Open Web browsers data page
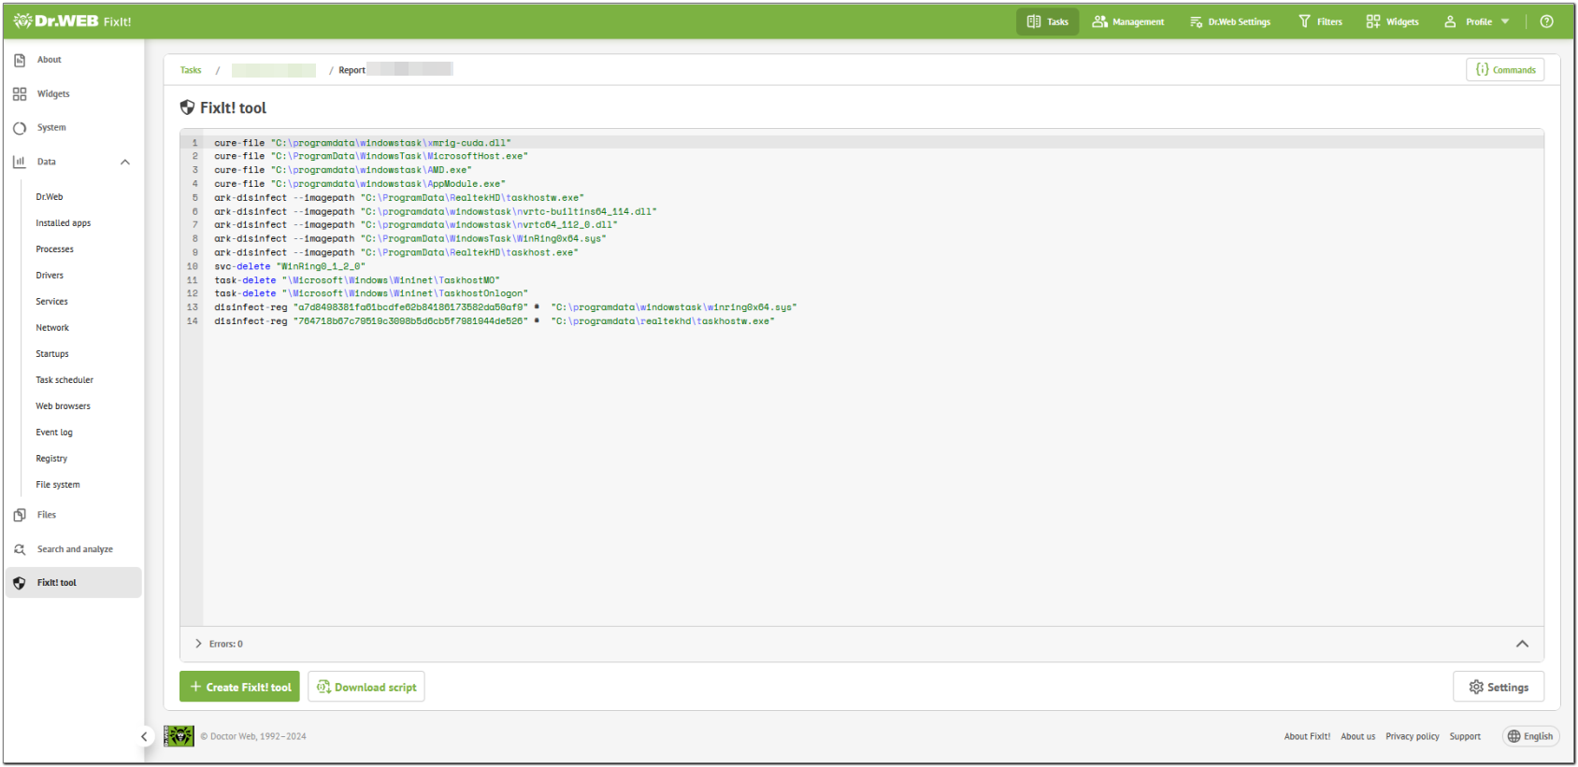Screen dimensions: 1578x767 coord(64,406)
